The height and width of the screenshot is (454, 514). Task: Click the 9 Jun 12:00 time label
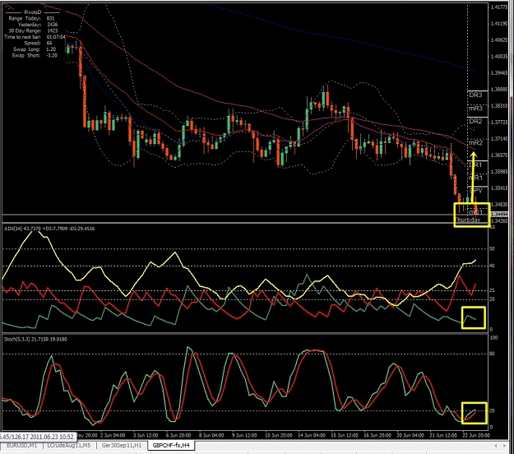tap(244, 435)
